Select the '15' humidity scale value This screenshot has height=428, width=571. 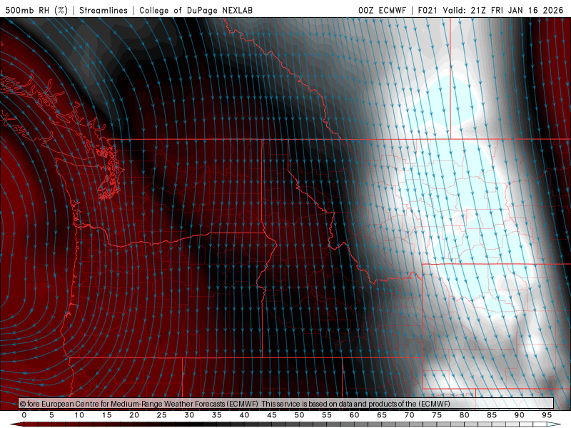point(106,415)
